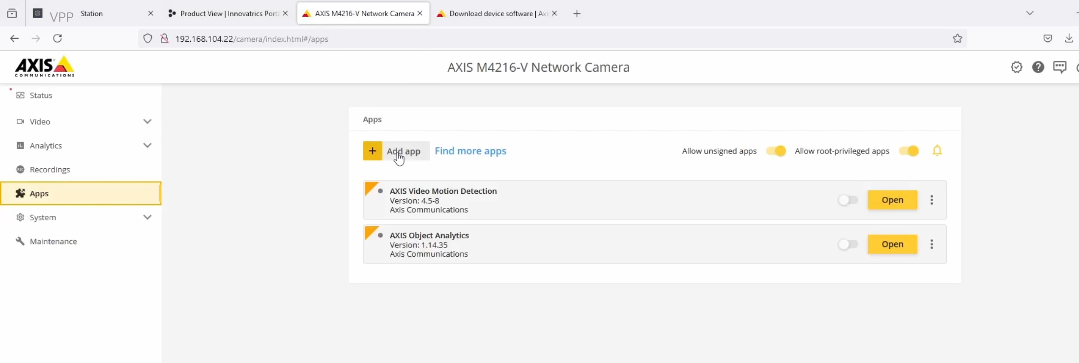Bookmark this page with the star icon
Image resolution: width=1079 pixels, height=363 pixels.
pos(957,39)
